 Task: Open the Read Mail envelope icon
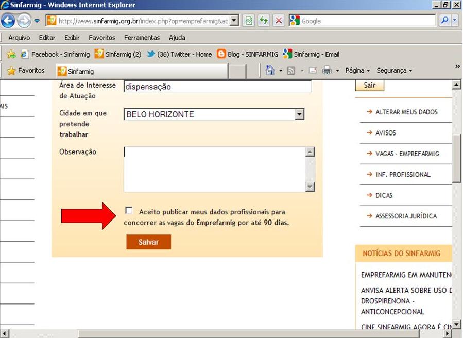point(313,71)
